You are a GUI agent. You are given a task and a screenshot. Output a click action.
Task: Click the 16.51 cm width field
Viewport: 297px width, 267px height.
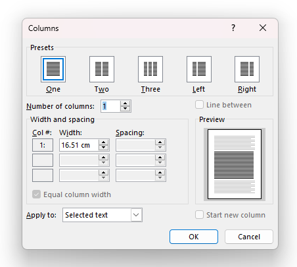79,145
